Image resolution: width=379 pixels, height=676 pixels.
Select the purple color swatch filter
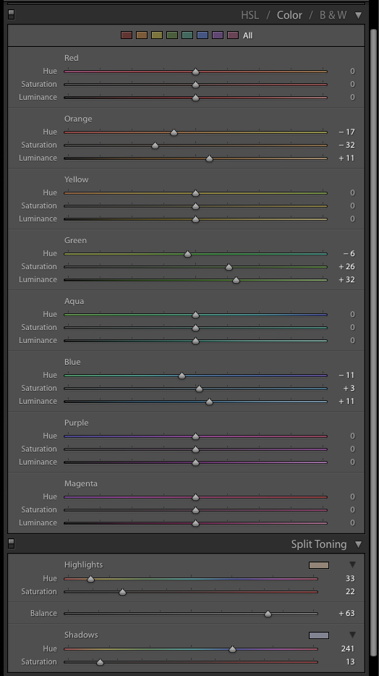tap(218, 35)
